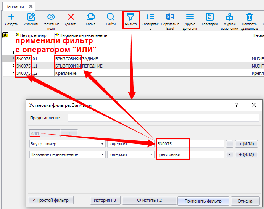Screen dimensions: 264x209
Task: Click the Очистить F2 button
Action: pos(149,200)
